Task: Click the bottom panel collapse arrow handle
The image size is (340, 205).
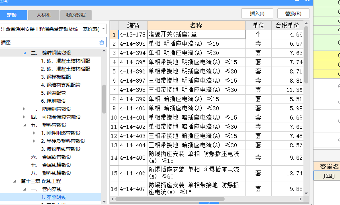Action: click(x=209, y=203)
